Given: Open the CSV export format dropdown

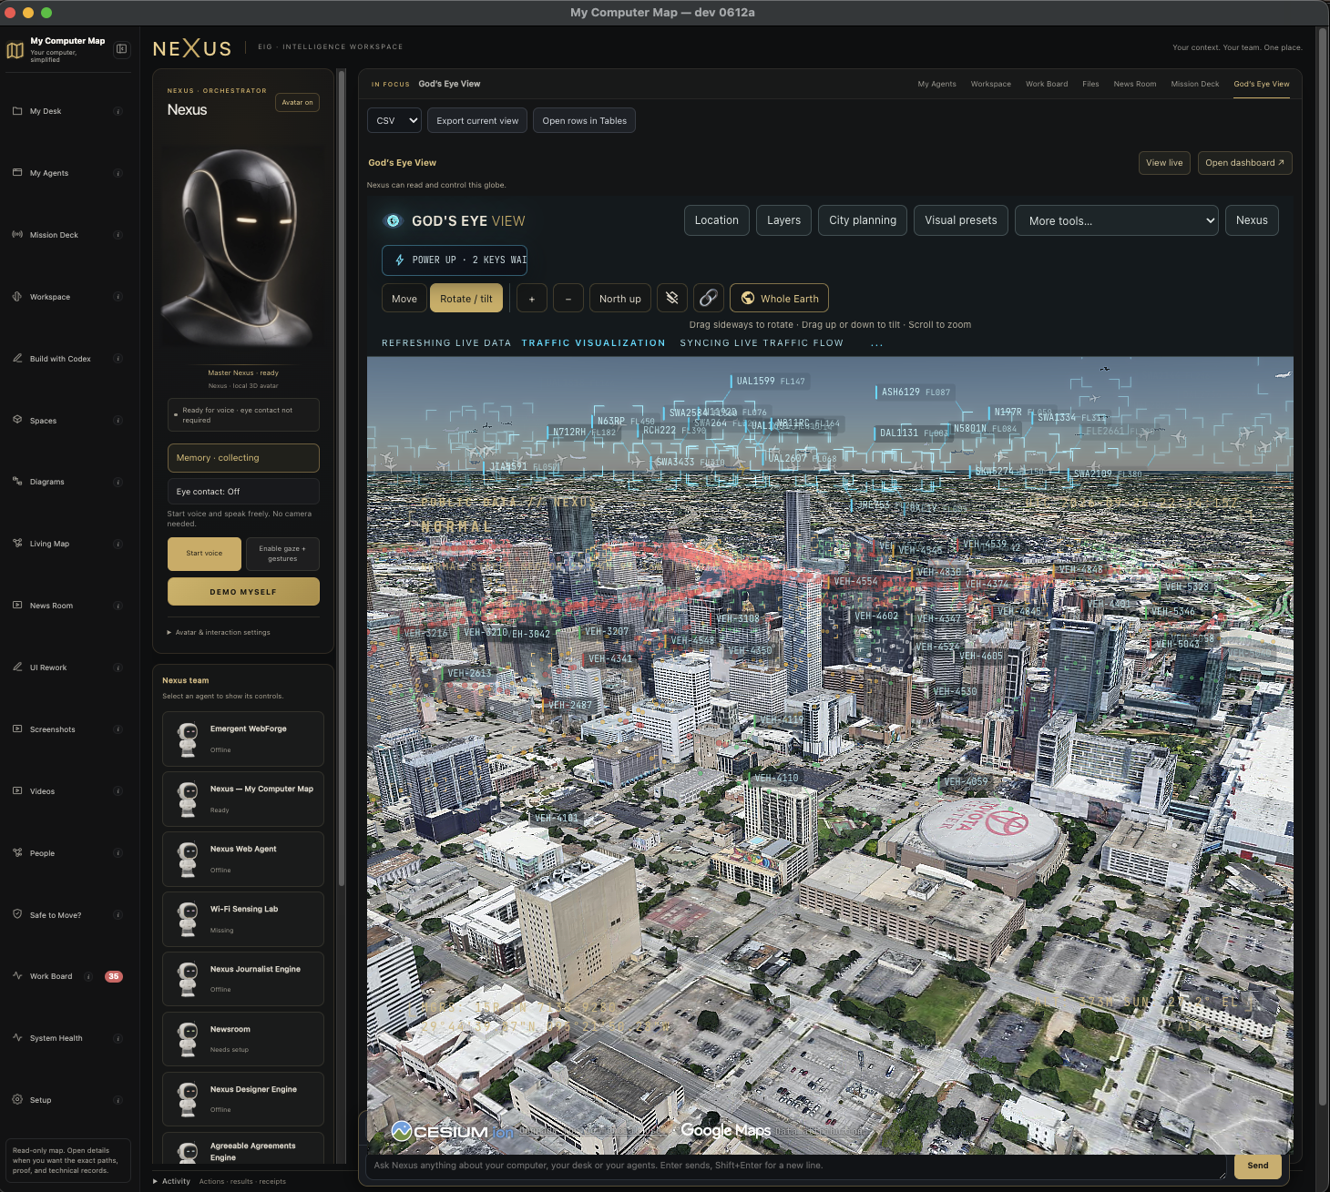Looking at the screenshot, I should (x=394, y=120).
